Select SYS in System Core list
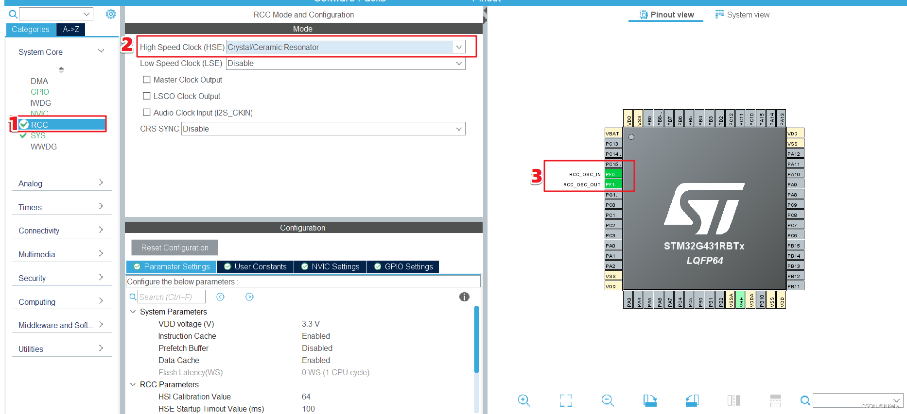This screenshot has width=907, height=414. pyautogui.click(x=38, y=135)
